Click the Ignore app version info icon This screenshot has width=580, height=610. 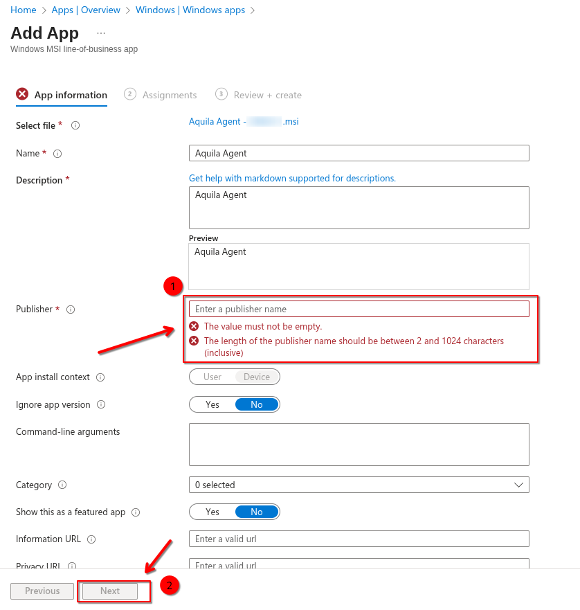(101, 404)
